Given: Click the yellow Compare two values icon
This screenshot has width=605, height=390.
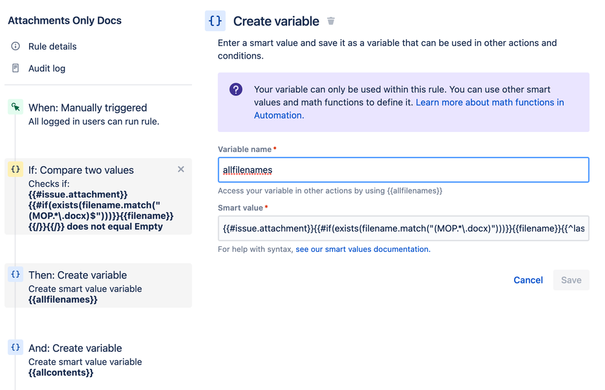Looking at the screenshot, I should pos(16,170).
